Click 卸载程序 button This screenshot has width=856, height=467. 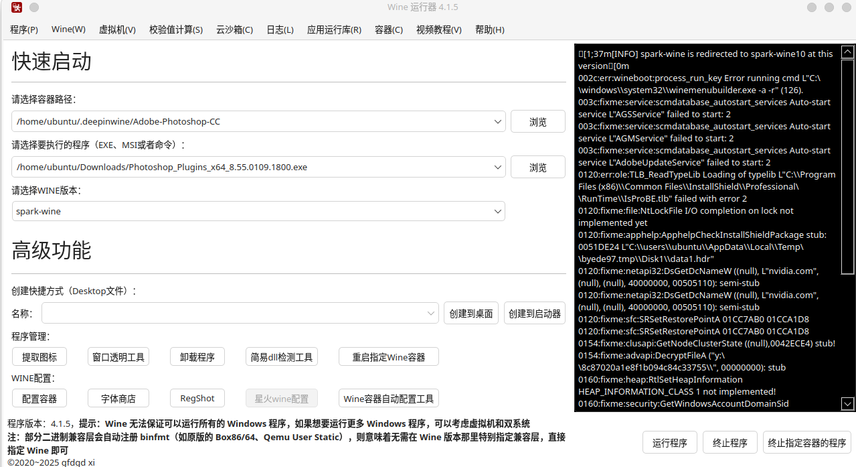pyautogui.click(x=197, y=357)
